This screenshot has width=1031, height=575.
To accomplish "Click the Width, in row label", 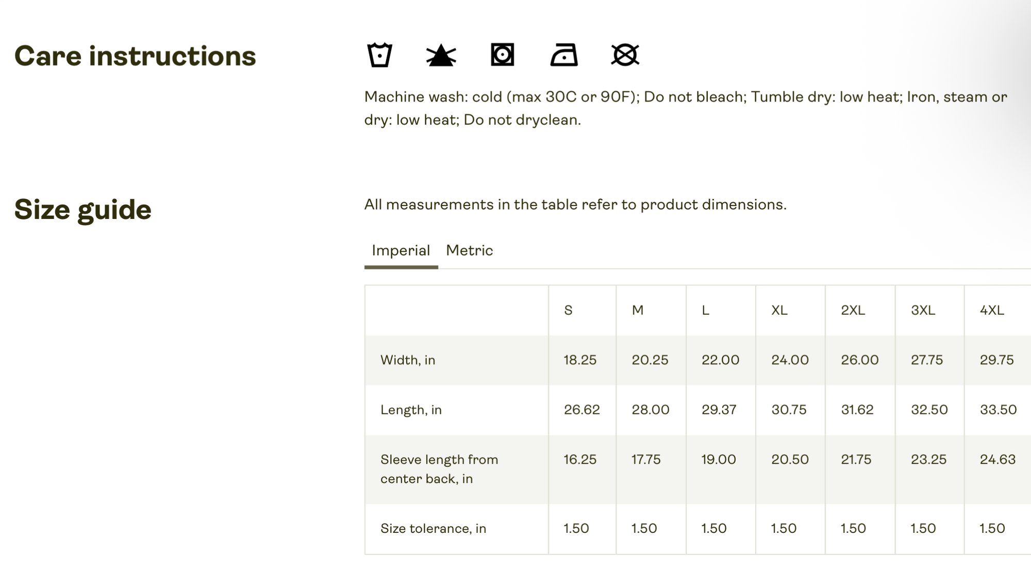I will [x=408, y=360].
